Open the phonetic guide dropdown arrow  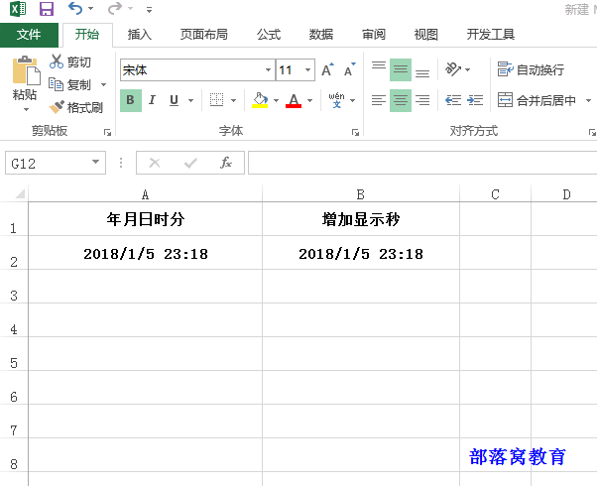point(353,101)
